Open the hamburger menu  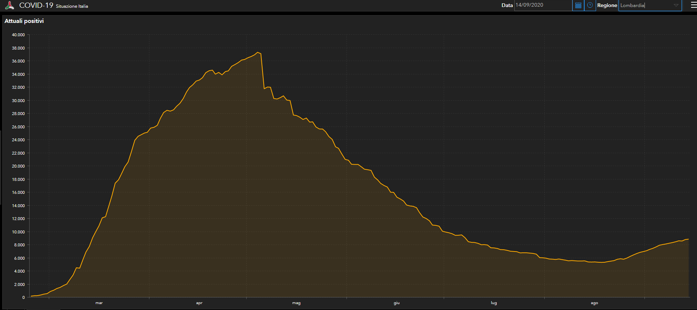(x=693, y=5)
